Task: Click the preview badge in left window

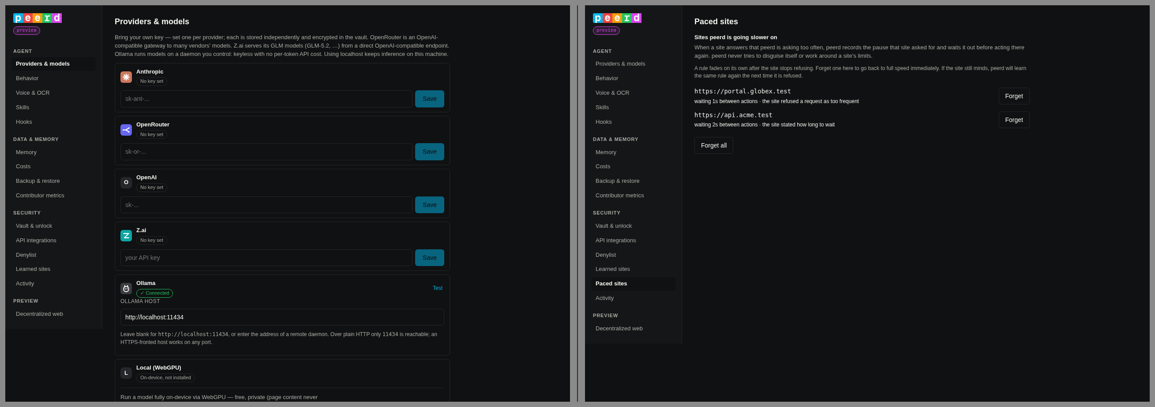Action: [x=26, y=30]
